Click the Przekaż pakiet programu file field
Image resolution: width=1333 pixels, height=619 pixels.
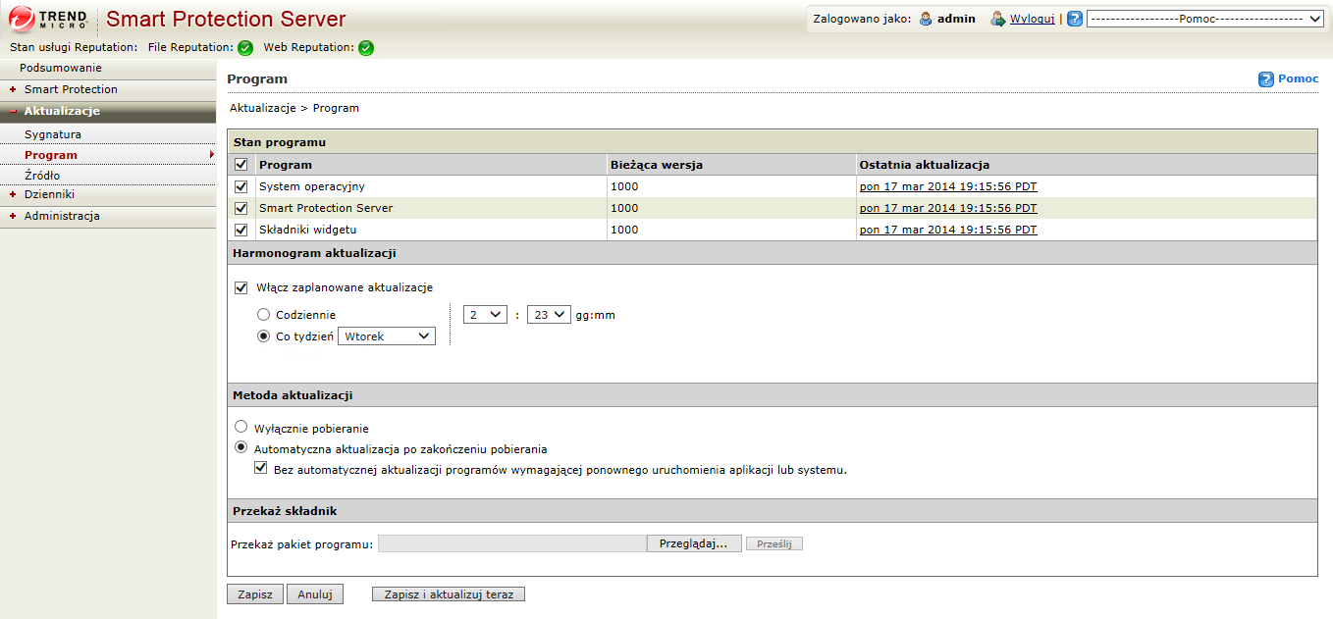[x=511, y=543]
